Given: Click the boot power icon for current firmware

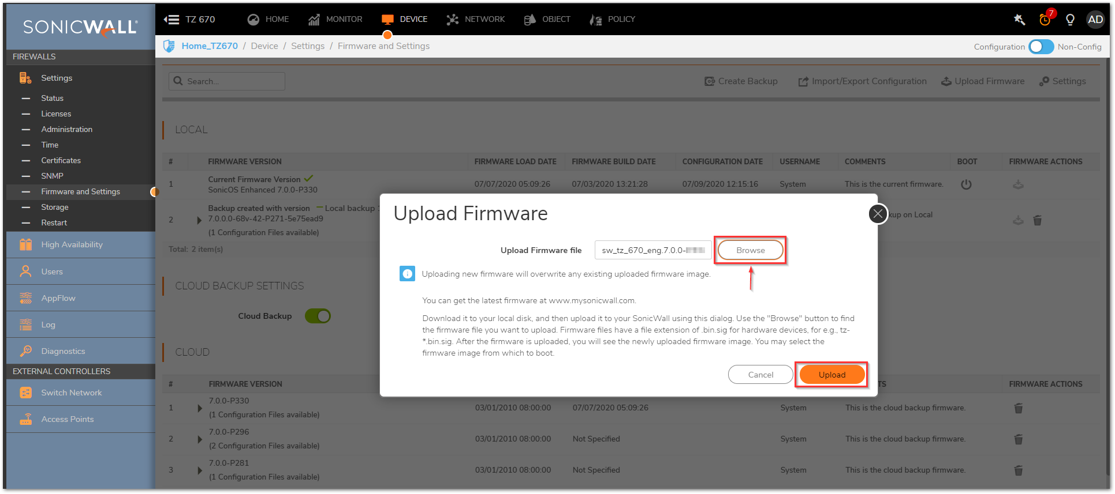Looking at the screenshot, I should 966,184.
